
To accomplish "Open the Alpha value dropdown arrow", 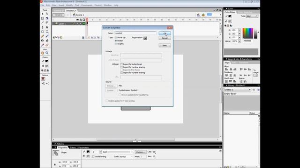I will pyautogui.click(x=240, y=41).
